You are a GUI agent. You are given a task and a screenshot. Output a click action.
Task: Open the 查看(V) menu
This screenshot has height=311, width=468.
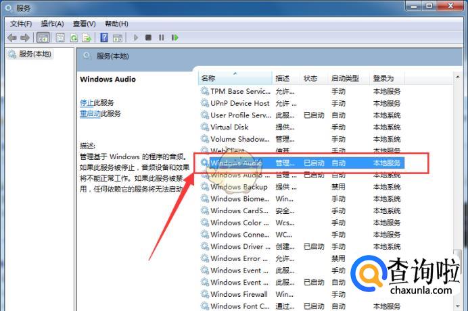point(84,24)
